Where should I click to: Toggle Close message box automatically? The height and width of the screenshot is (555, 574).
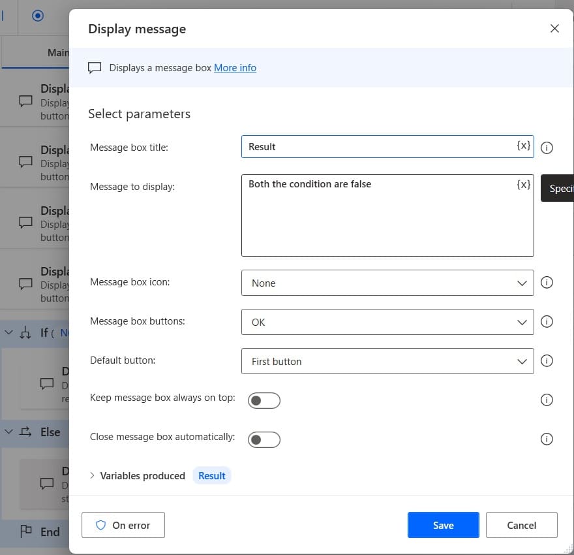pos(264,439)
